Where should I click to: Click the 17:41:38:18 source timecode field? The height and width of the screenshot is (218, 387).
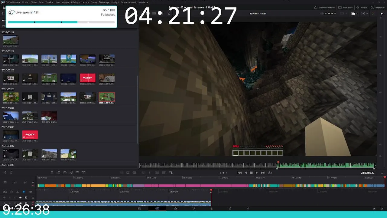330,14
